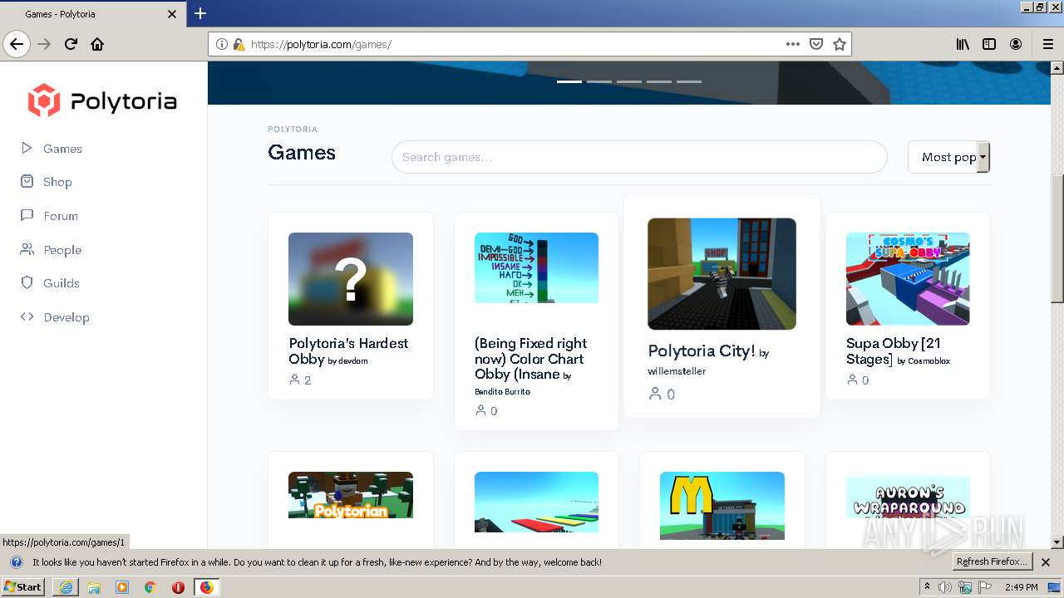The height and width of the screenshot is (598, 1064).
Task: Toggle the Firefox sidebar view icon
Action: [x=989, y=44]
